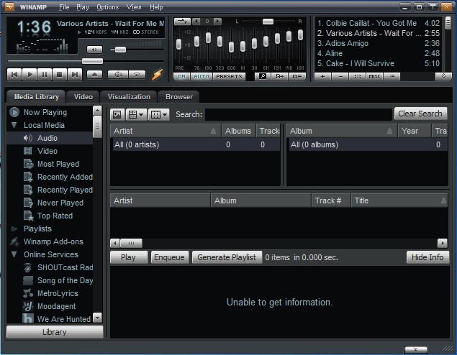Click the left-right balance slider
457x355 pixels.
[x=268, y=22]
